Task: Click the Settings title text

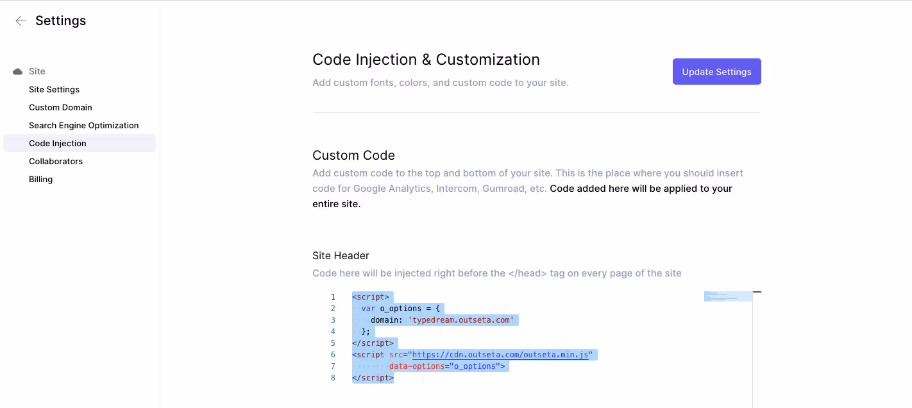Action: tap(60, 21)
